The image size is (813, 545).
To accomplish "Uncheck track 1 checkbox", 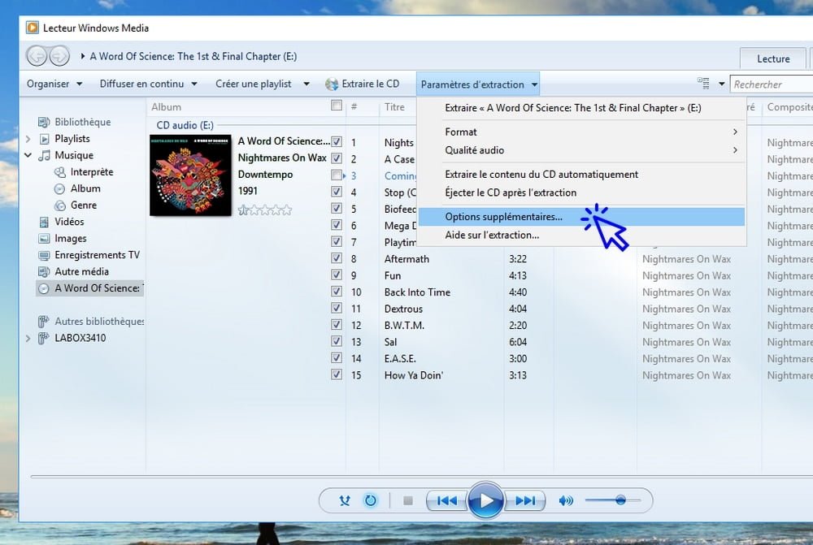I will (x=337, y=141).
